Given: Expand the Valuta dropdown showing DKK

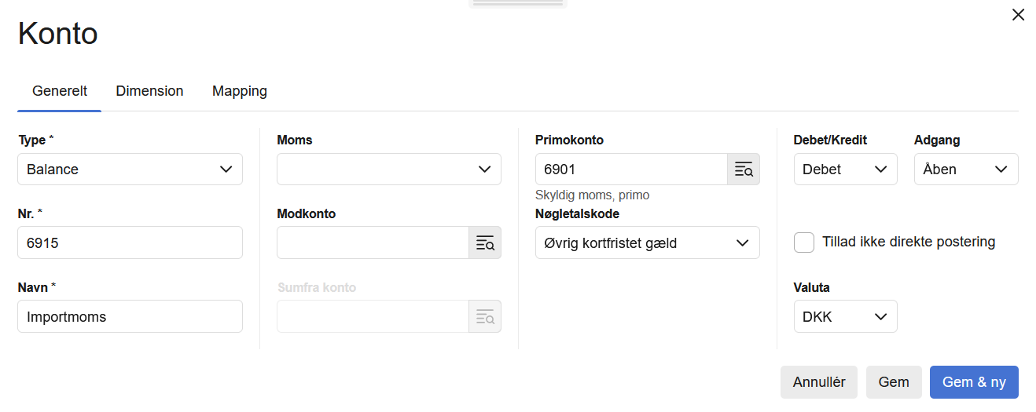Looking at the screenshot, I should pos(845,317).
